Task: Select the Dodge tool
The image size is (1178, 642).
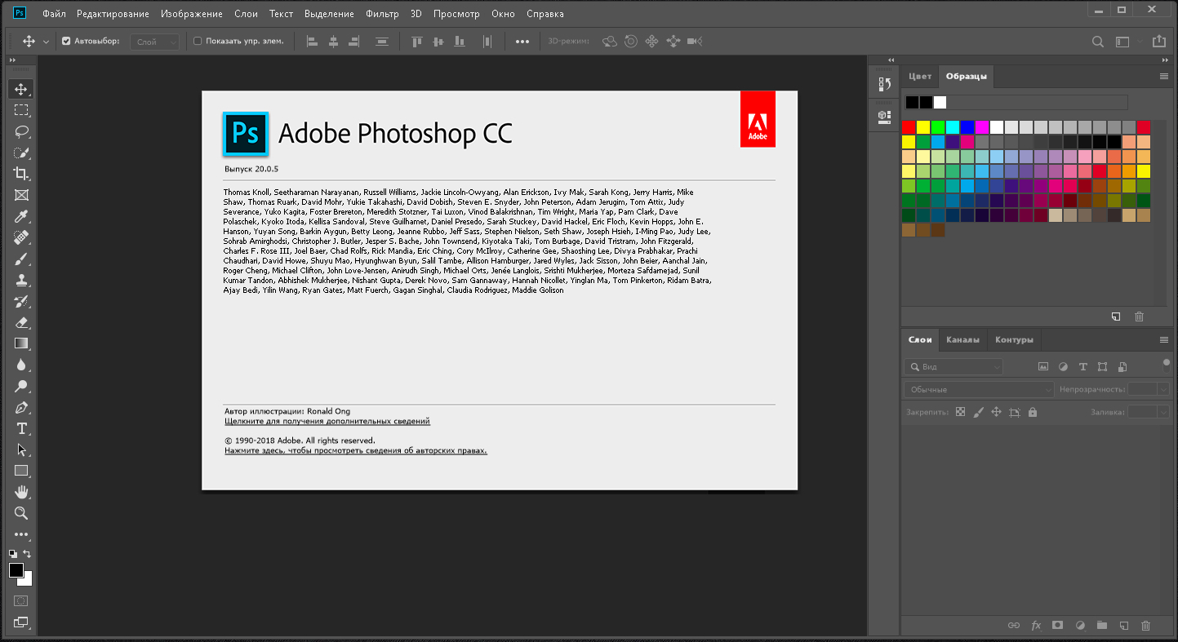Action: pyautogui.click(x=21, y=386)
